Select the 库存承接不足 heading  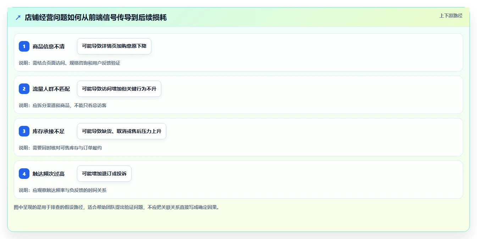[49, 131]
